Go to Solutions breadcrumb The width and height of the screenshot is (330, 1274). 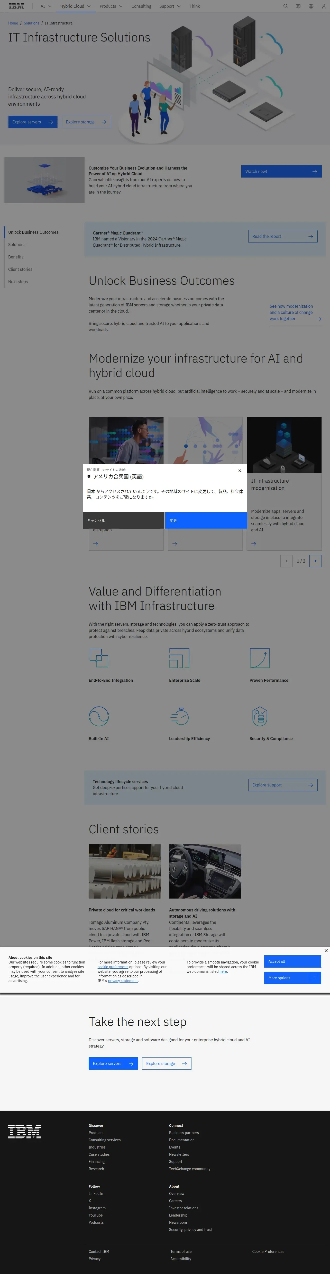(x=31, y=23)
